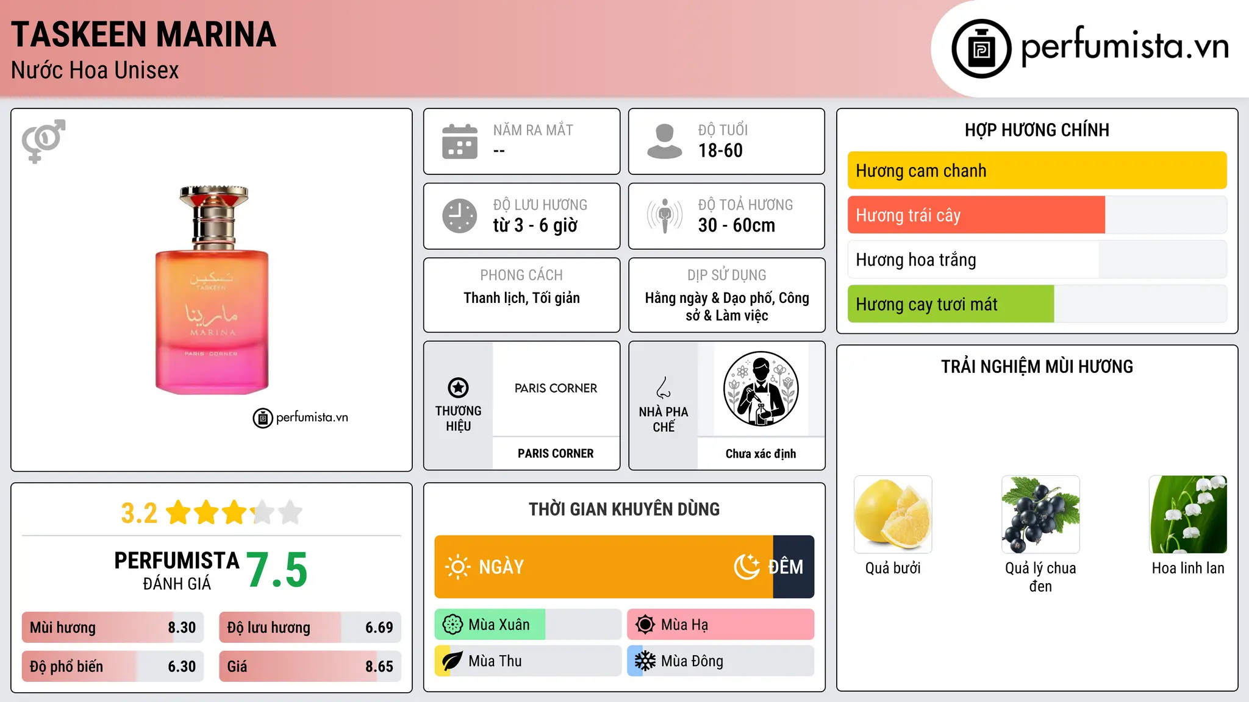Click the Hương cay tươi mát accord bar
This screenshot has width=1249, height=702.
coord(1037,304)
